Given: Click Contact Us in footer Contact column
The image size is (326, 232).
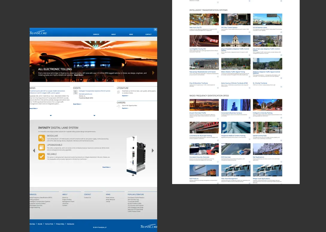Looking at the screenshot, I should 87,198.
